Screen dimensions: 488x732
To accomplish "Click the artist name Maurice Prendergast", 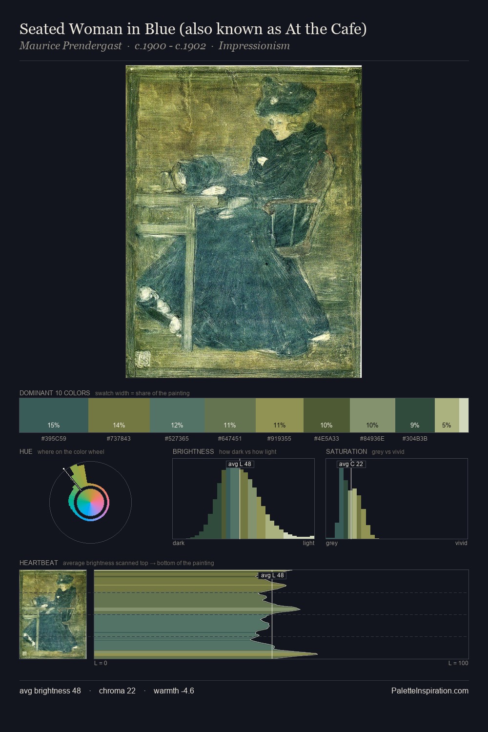I will point(71,46).
